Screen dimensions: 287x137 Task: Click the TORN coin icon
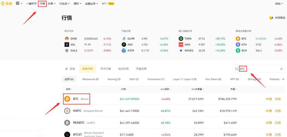pyautogui.click(x=181, y=39)
